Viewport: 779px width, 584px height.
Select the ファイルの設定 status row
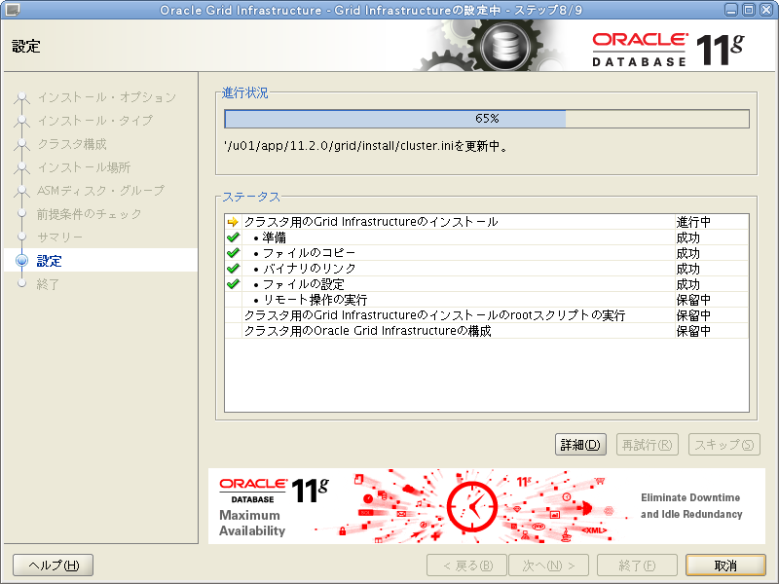[x=486, y=284]
